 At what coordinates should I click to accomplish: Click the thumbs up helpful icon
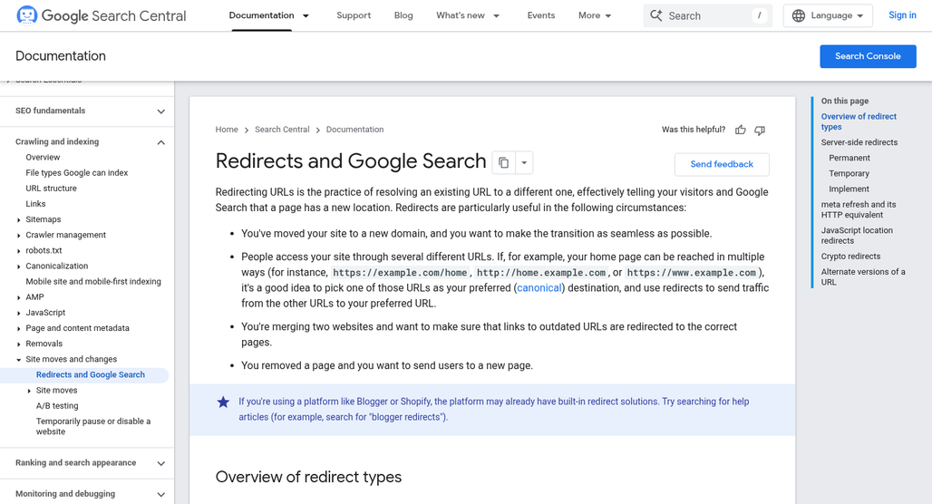tap(740, 130)
